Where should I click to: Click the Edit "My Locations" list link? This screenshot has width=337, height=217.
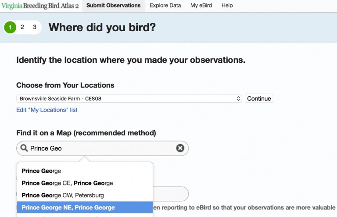[47, 110]
